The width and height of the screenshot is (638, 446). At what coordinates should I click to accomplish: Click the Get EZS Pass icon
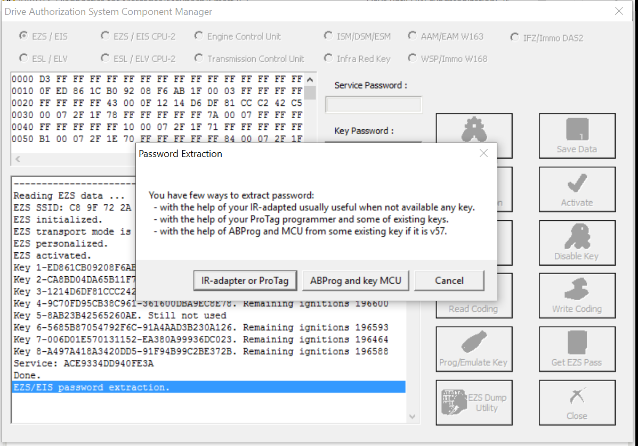click(x=577, y=349)
